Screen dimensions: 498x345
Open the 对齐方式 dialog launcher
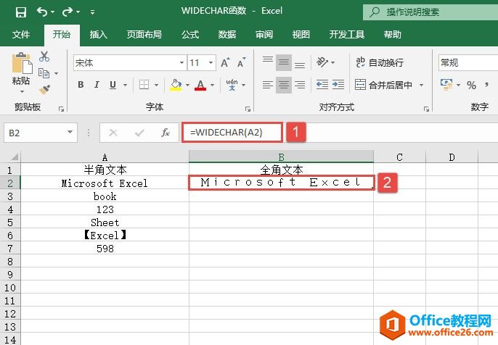click(x=426, y=109)
